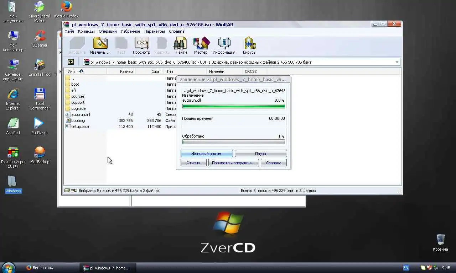The height and width of the screenshot is (273, 456).
Task: Go up one folder level arrow button
Action: 71,62
